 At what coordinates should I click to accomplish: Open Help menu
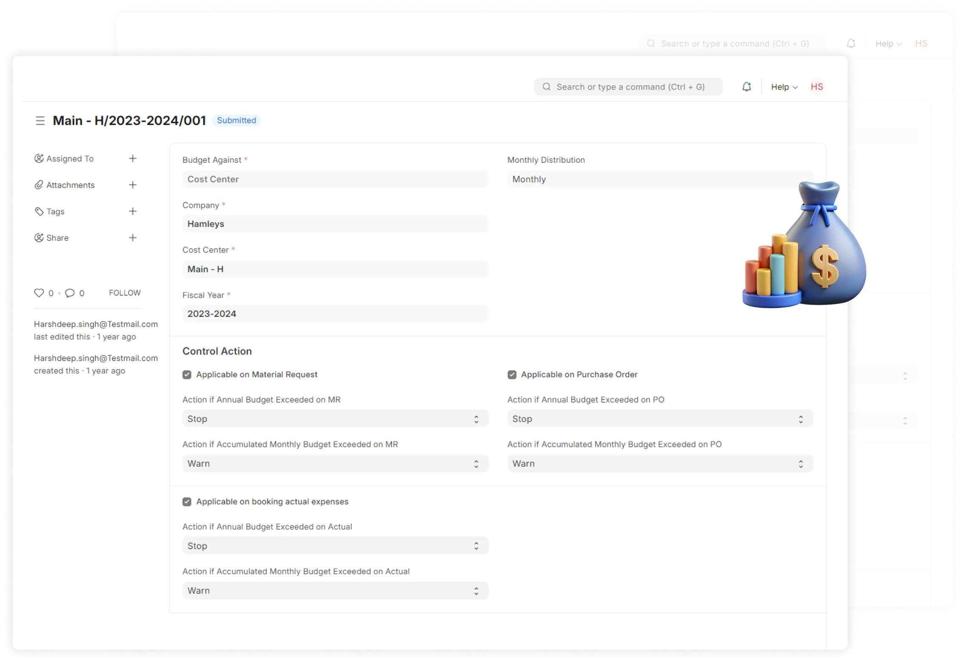pyautogui.click(x=784, y=87)
